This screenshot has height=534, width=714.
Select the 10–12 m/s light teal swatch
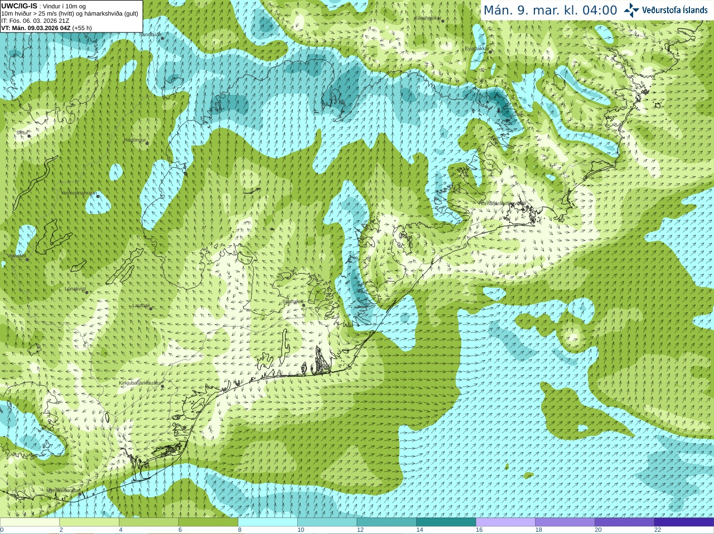pyautogui.click(x=327, y=522)
